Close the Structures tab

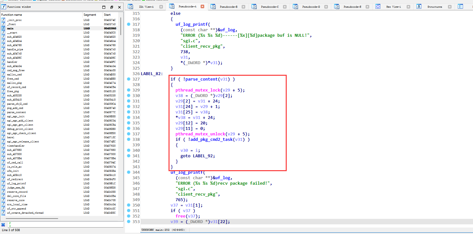click(x=449, y=6)
